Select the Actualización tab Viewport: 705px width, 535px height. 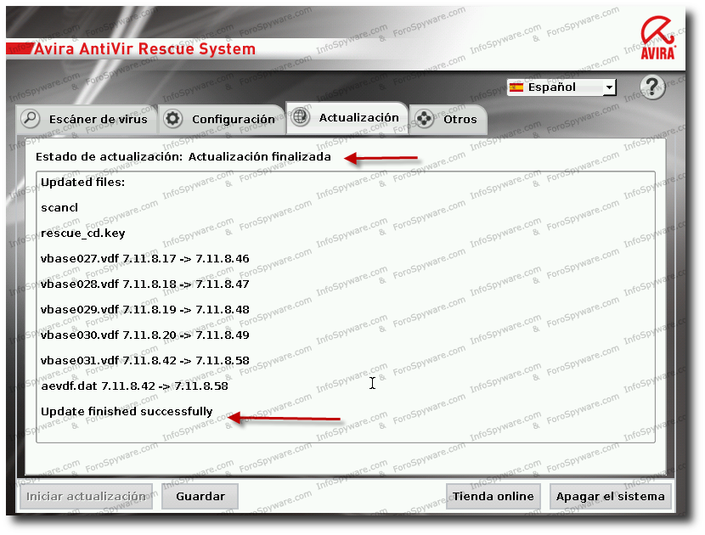(x=347, y=118)
